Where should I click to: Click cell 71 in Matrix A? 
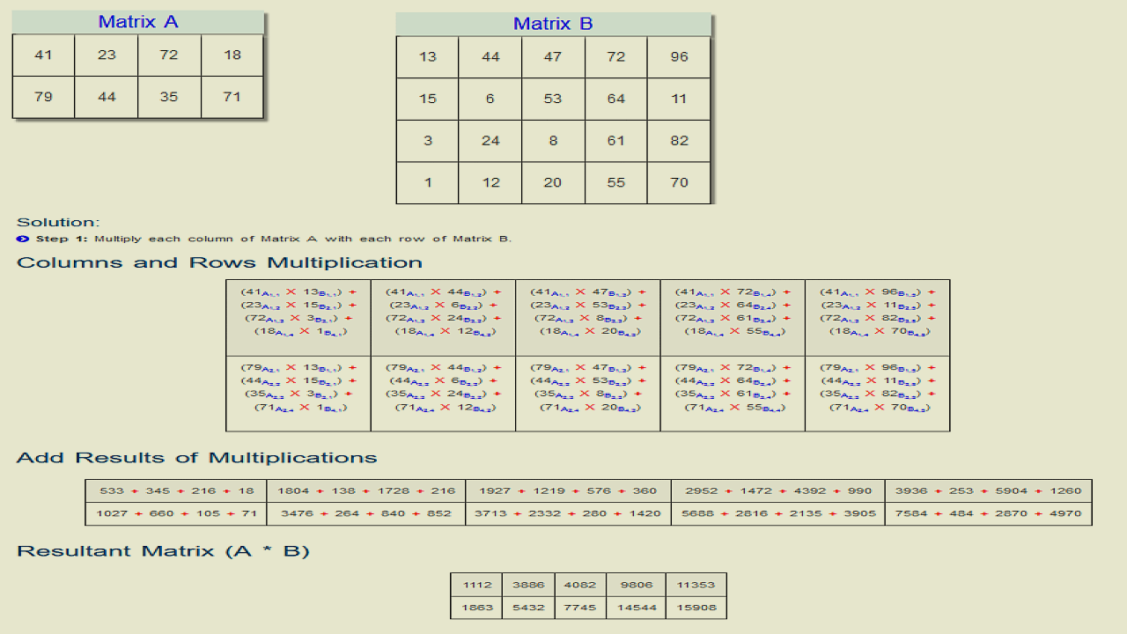pyautogui.click(x=232, y=97)
